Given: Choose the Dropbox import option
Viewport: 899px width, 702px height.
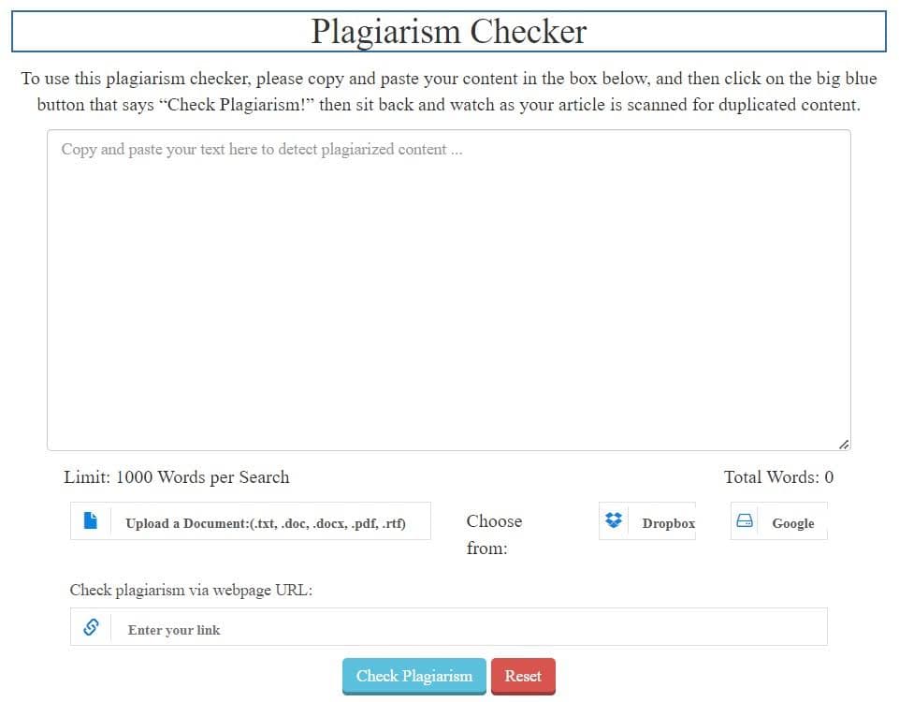Looking at the screenshot, I should pos(667,523).
